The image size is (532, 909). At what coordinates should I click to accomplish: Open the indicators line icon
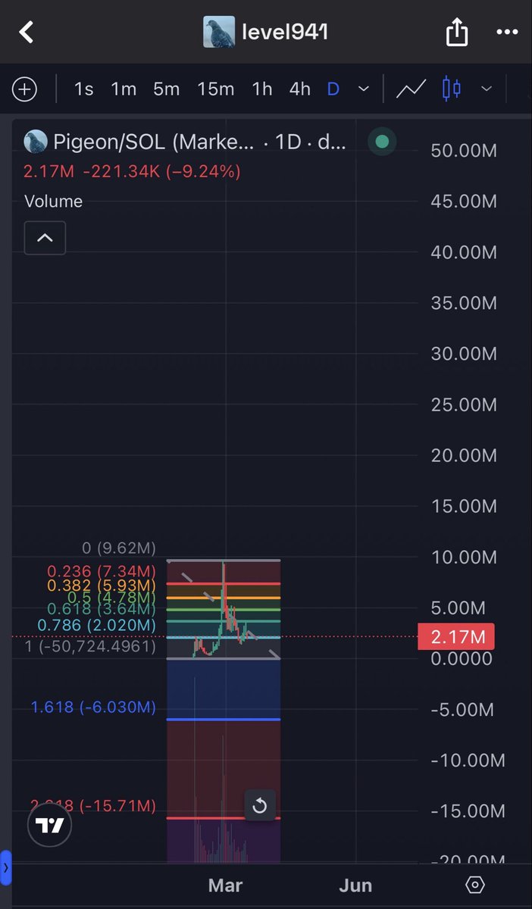[411, 89]
